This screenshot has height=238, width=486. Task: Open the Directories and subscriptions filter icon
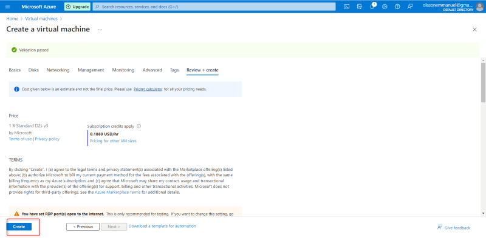[360, 7]
